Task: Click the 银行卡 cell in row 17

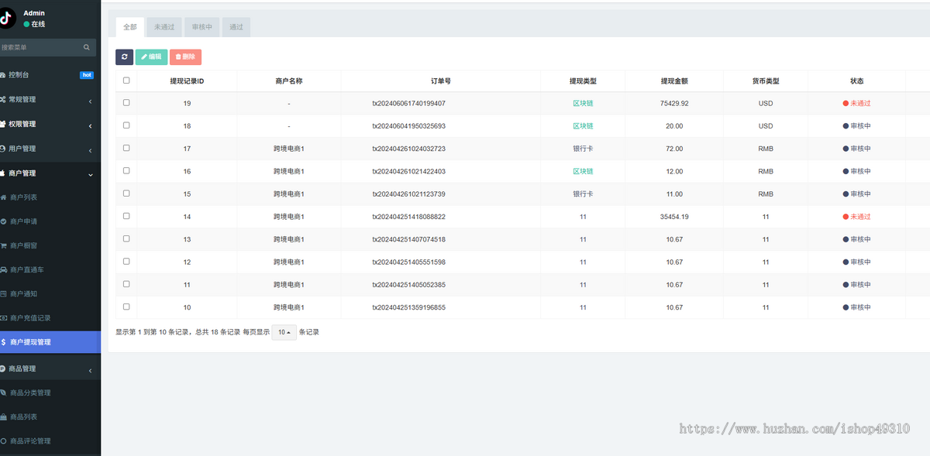Action: [x=583, y=149]
